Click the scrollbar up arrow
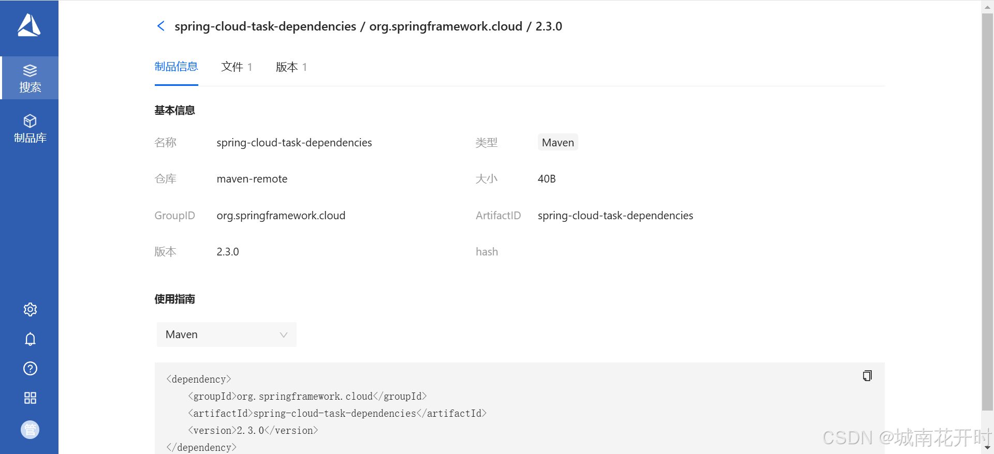 coord(987,7)
